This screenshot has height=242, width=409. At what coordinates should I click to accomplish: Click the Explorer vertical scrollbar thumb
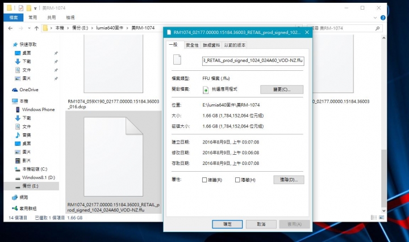383,179
